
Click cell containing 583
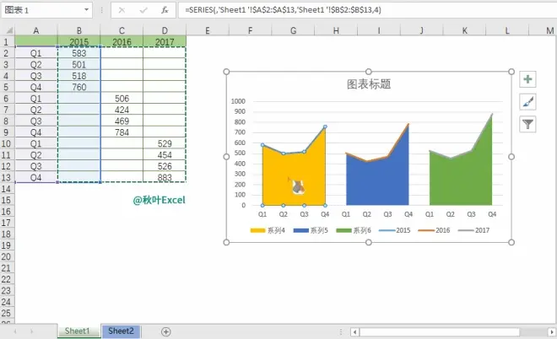point(78,53)
